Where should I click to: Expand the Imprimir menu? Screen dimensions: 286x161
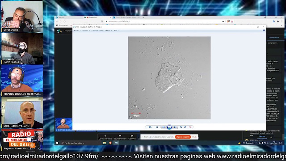coord(86,31)
